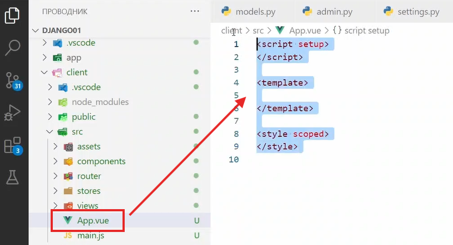Open the Testing flask icon
The image size is (453, 245).
(x=13, y=177)
